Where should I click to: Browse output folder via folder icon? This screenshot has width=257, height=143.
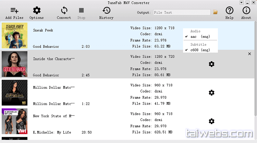click(x=216, y=12)
